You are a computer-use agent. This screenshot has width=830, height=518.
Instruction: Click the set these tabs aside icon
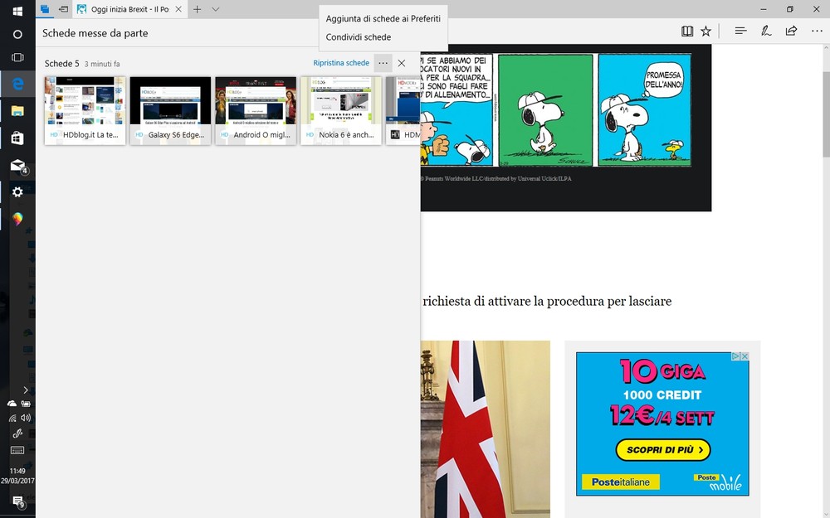pos(63,9)
